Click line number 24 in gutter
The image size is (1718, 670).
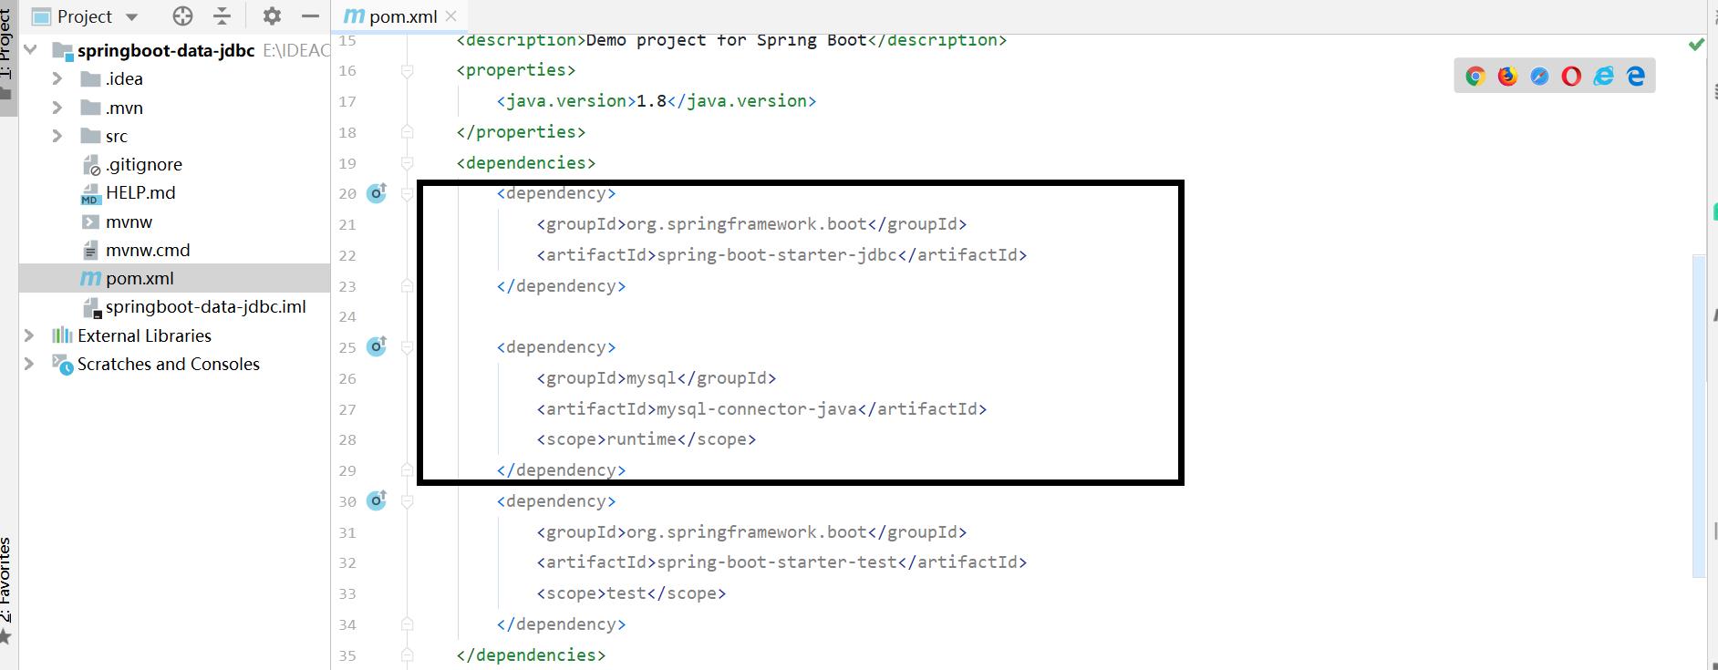tap(347, 317)
